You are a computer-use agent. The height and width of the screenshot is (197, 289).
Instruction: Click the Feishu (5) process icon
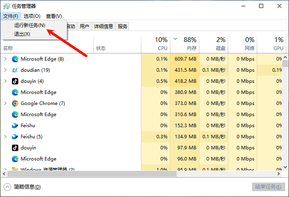(x=15, y=136)
